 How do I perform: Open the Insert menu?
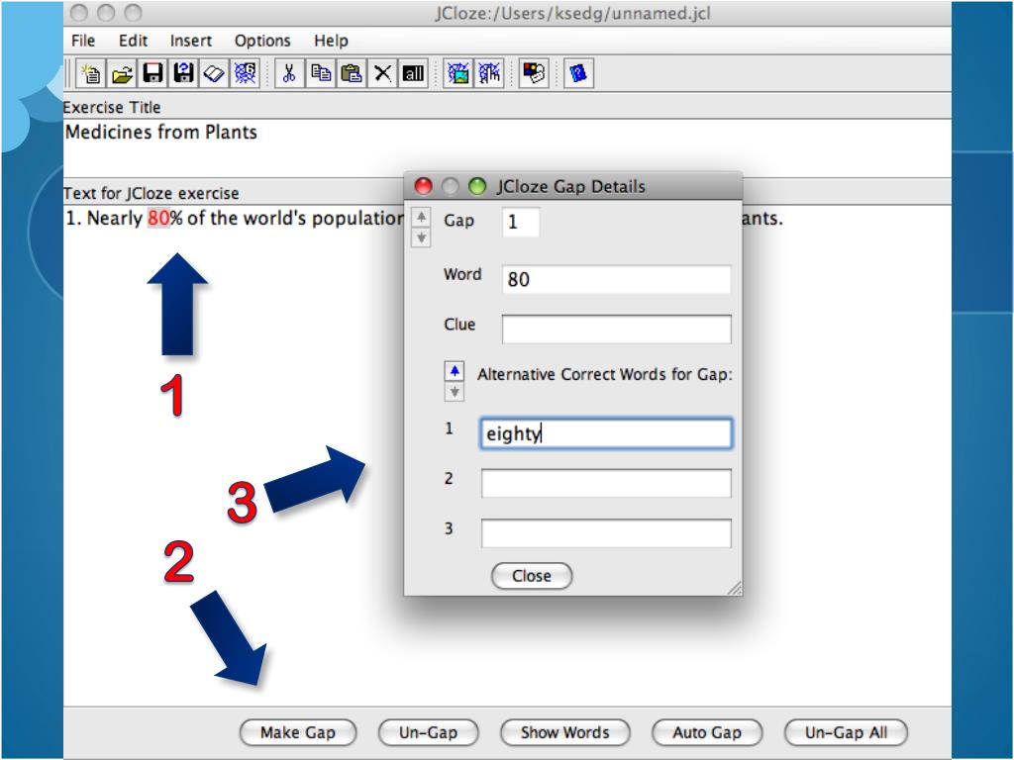[x=191, y=41]
